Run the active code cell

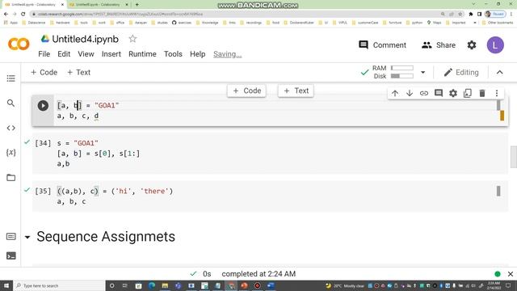pos(43,106)
